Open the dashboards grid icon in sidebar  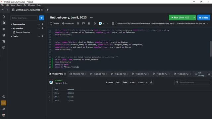click(x=4, y=29)
